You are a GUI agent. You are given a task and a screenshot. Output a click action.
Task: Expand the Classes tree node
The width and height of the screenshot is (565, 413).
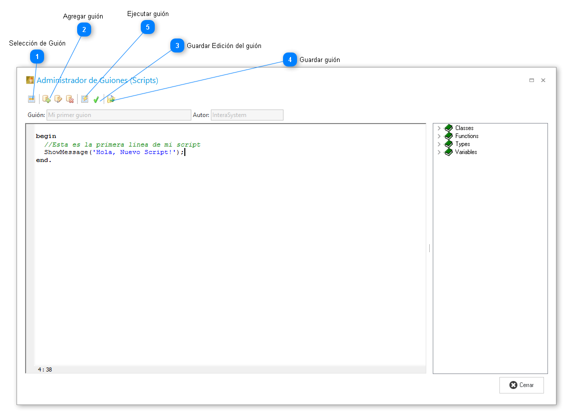coord(439,128)
